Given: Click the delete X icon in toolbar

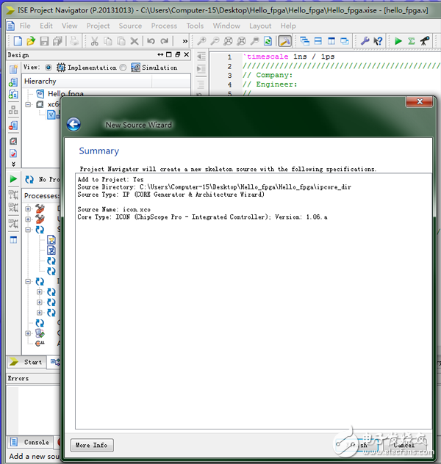Looking at the screenshot, I should coord(135,41).
